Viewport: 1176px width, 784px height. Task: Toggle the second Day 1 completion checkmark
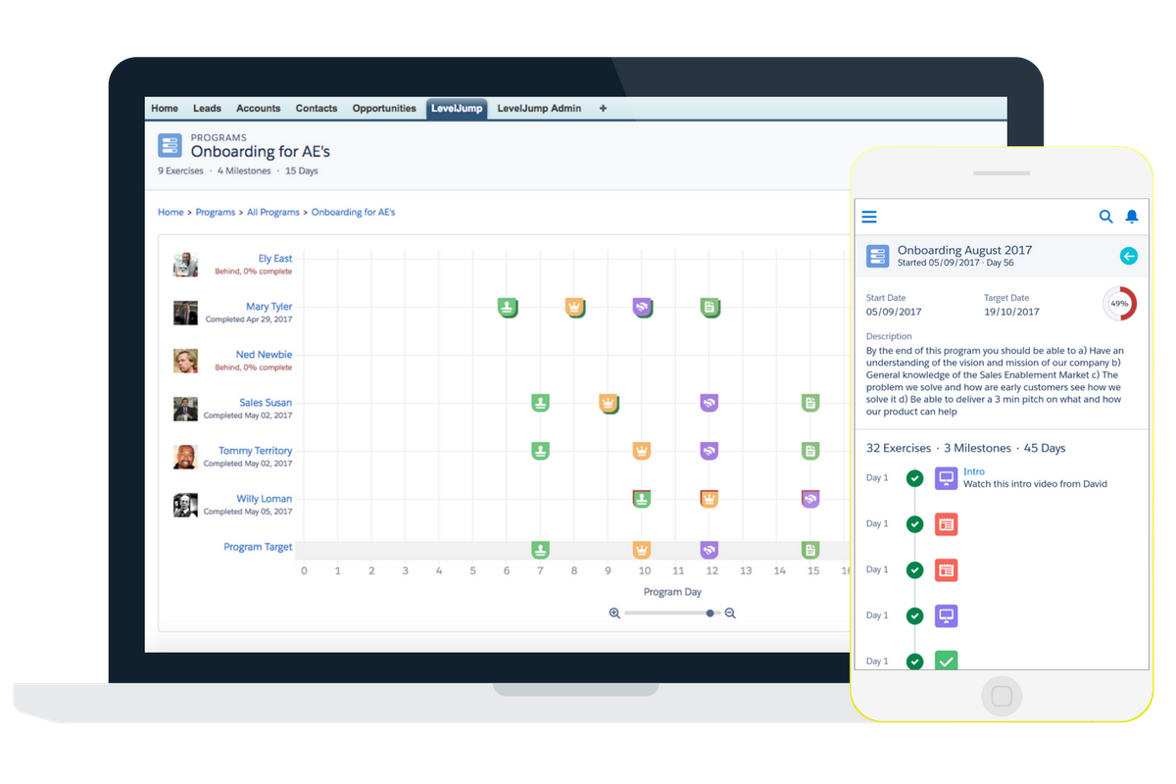(914, 523)
